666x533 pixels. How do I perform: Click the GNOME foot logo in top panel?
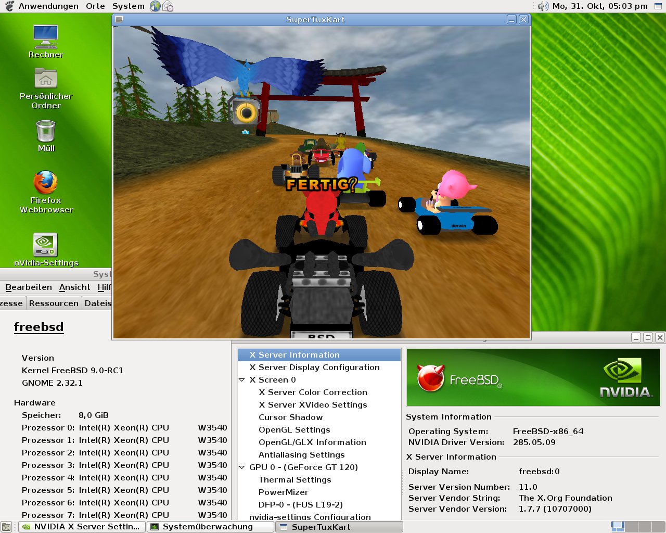(9, 6)
